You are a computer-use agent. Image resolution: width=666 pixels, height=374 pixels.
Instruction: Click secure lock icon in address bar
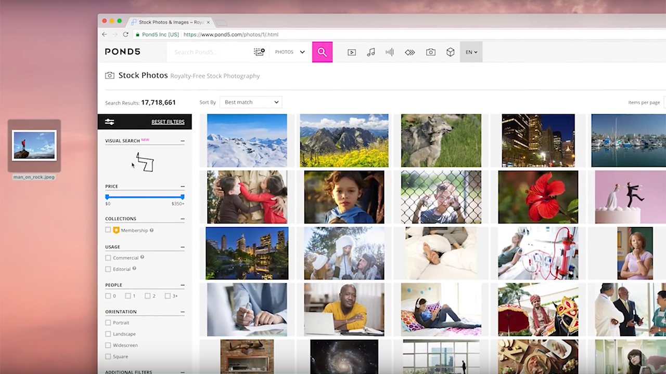(x=137, y=35)
